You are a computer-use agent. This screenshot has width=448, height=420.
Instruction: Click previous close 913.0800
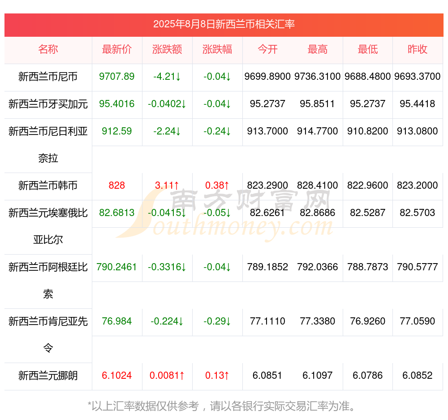coord(418,131)
